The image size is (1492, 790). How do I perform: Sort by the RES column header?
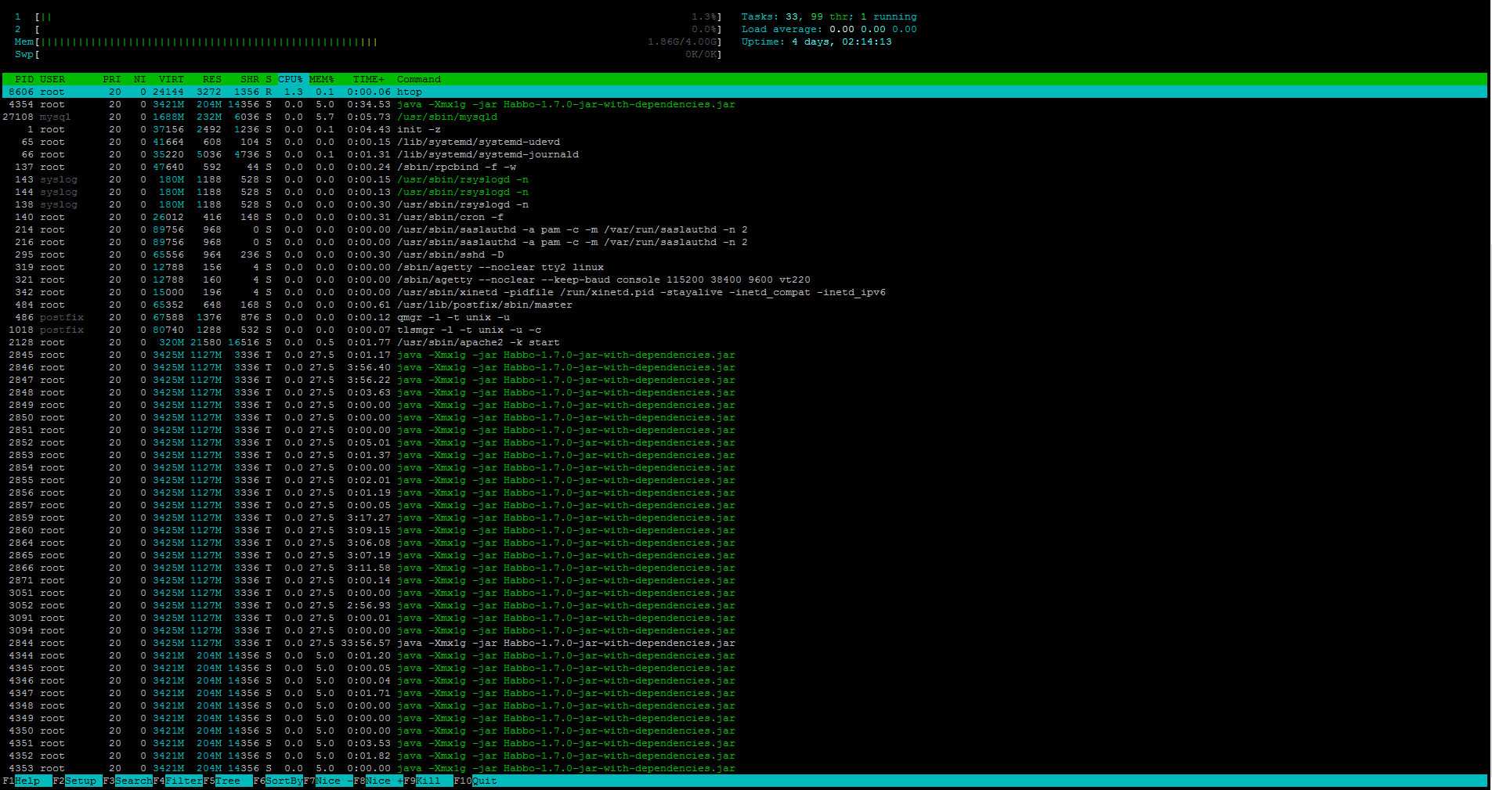(211, 79)
